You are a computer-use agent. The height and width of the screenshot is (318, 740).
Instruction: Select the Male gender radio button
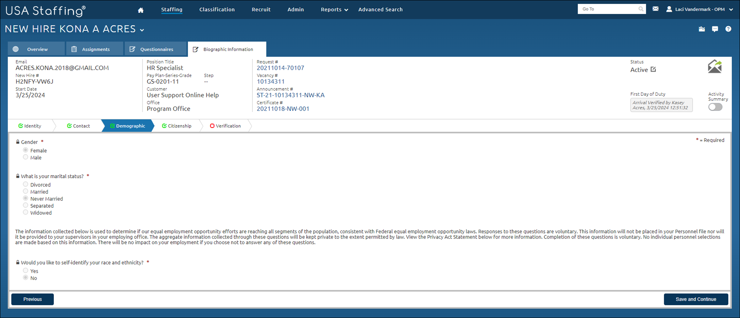(x=25, y=157)
